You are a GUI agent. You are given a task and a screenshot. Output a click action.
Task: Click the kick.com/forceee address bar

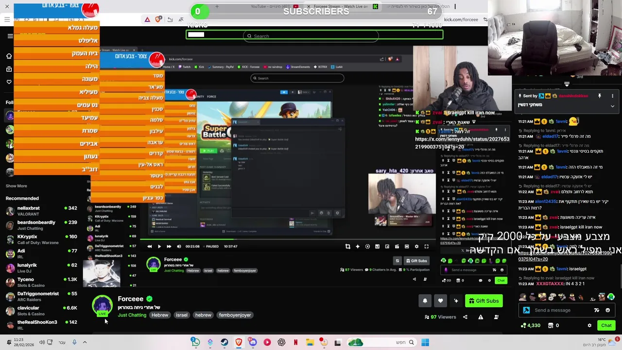(461, 19)
